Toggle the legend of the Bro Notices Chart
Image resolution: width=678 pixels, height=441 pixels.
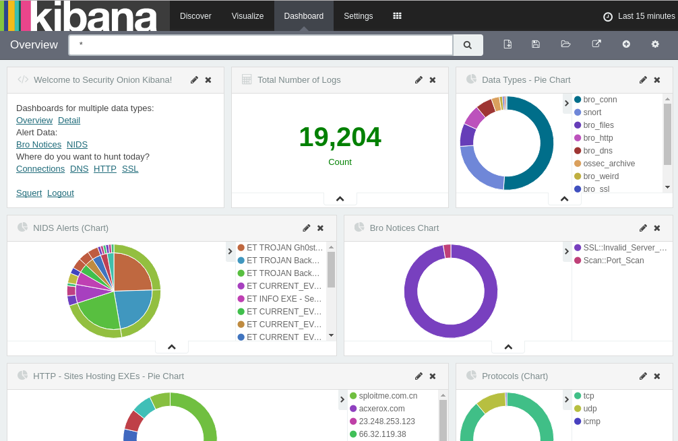[x=568, y=250]
